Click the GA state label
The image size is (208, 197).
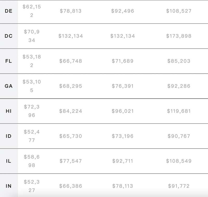pos(9,86)
